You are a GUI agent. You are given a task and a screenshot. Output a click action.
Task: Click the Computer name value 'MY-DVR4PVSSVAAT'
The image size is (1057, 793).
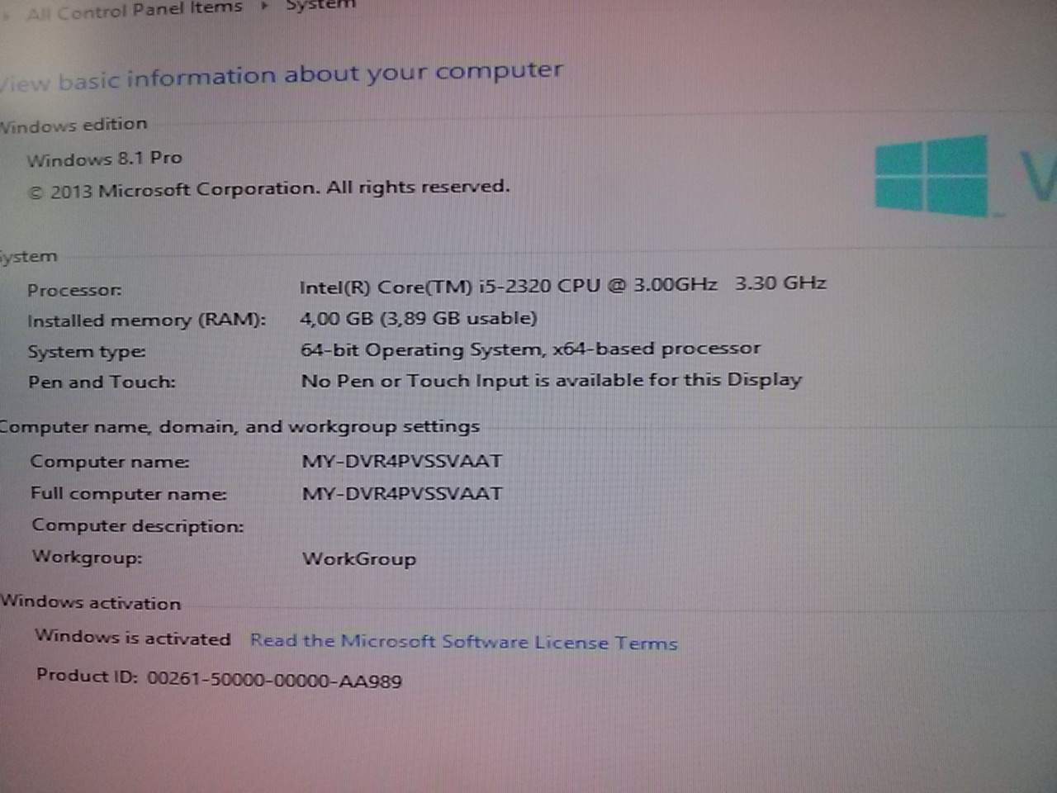click(401, 461)
